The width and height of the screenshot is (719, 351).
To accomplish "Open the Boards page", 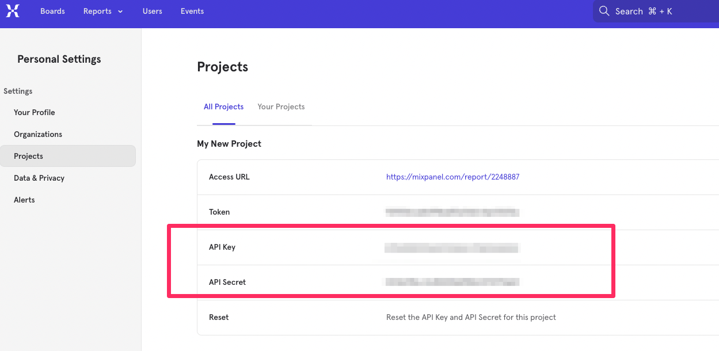I will 52,11.
